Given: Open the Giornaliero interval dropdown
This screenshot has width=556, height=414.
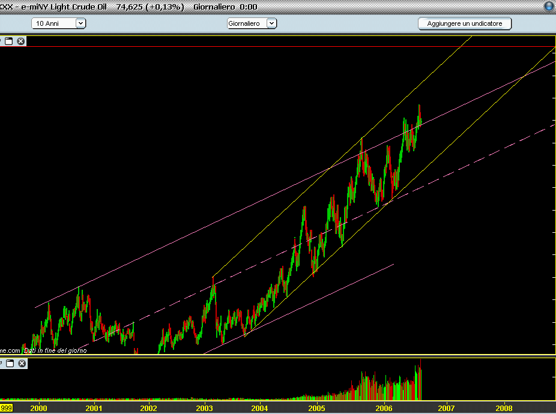Looking at the screenshot, I should (252, 23).
